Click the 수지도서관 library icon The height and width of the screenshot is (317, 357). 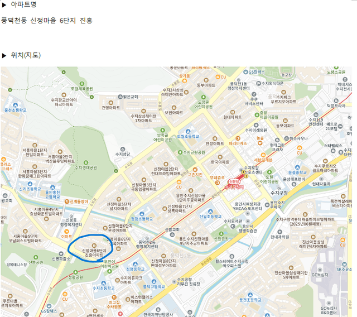click(x=233, y=226)
